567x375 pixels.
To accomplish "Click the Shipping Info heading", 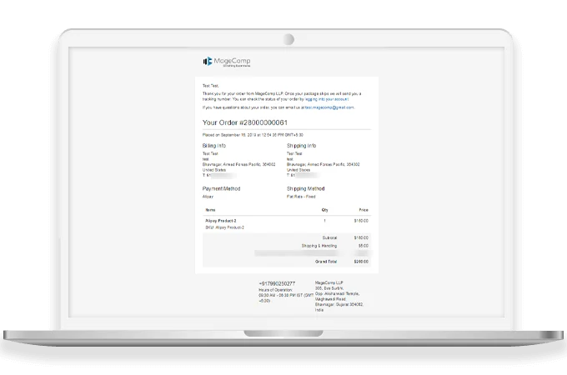I will 301,146.
